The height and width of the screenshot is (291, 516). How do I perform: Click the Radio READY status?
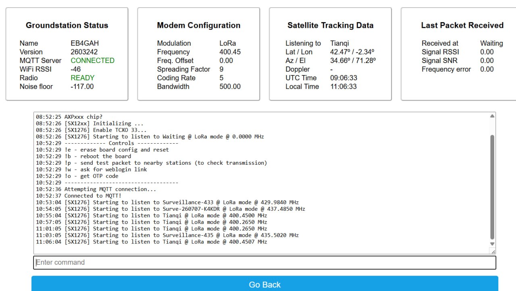(x=83, y=78)
